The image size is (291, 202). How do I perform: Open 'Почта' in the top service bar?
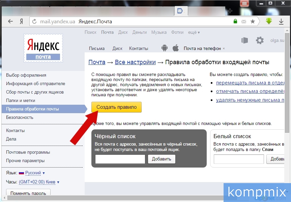(107, 32)
